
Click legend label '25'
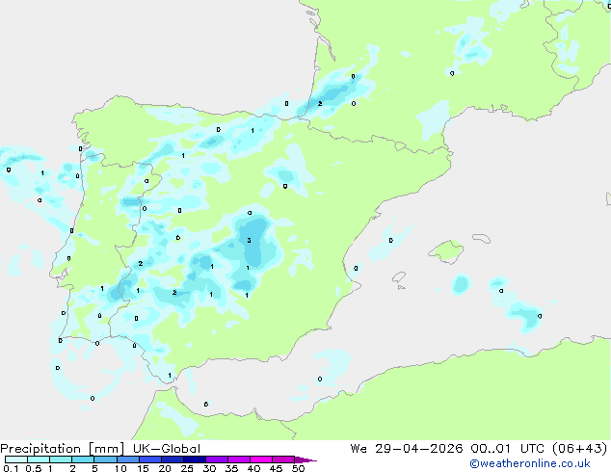pos(187,468)
